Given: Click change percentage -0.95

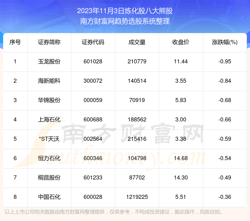Looking at the screenshot, I should pos(225,61).
